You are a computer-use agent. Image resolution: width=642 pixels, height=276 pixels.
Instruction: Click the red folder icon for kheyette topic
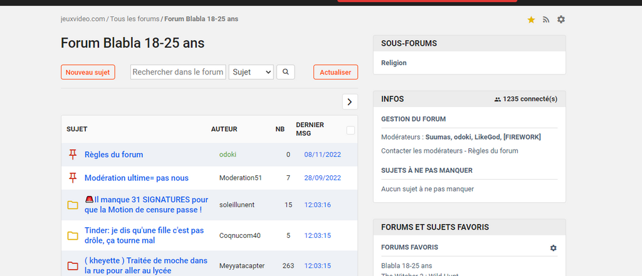click(73, 266)
